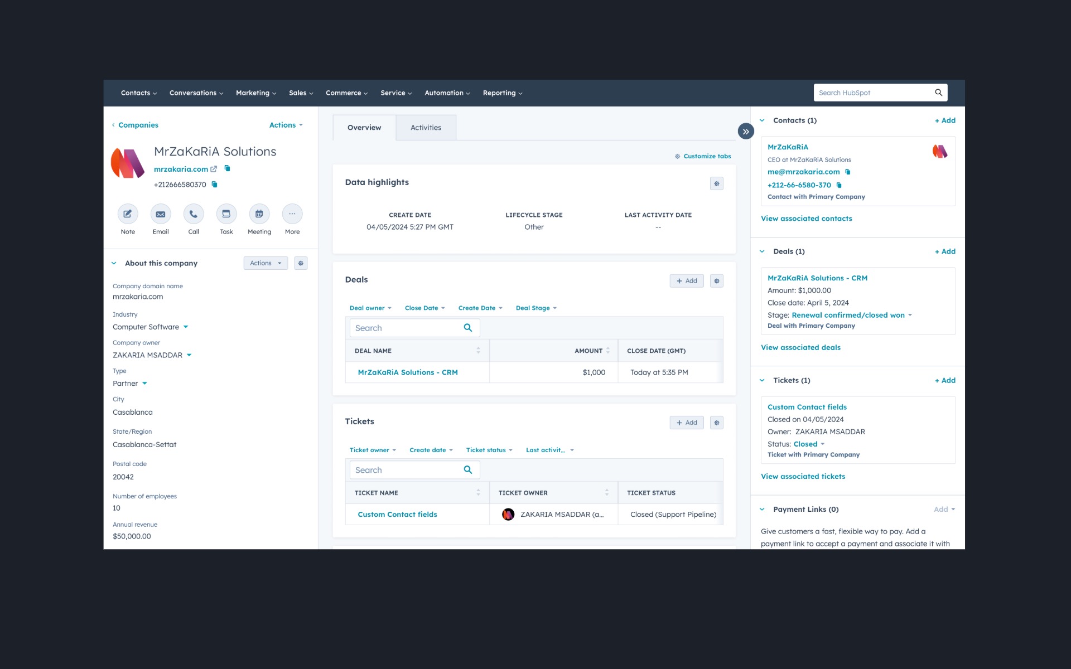Log a call via the Call icon

194,214
